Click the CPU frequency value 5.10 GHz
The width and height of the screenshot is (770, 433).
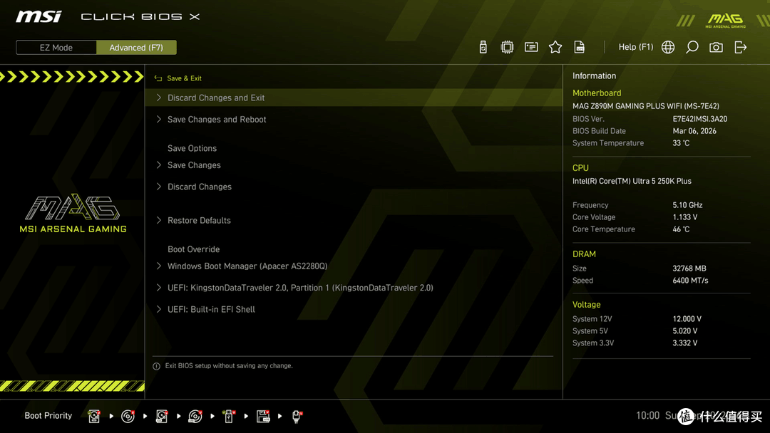[687, 205]
